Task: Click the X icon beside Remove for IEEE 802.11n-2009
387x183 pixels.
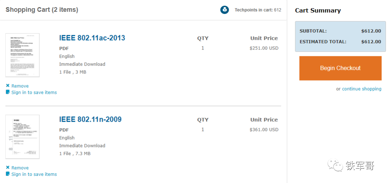Action: coord(8,167)
